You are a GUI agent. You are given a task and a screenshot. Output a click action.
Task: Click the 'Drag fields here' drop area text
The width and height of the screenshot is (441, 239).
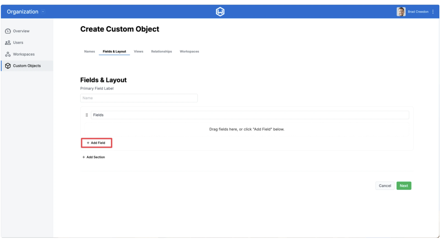(x=247, y=129)
